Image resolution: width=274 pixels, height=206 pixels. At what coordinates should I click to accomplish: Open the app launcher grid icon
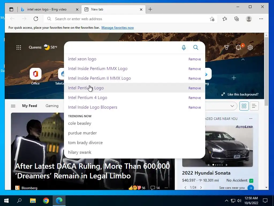pos(19,47)
